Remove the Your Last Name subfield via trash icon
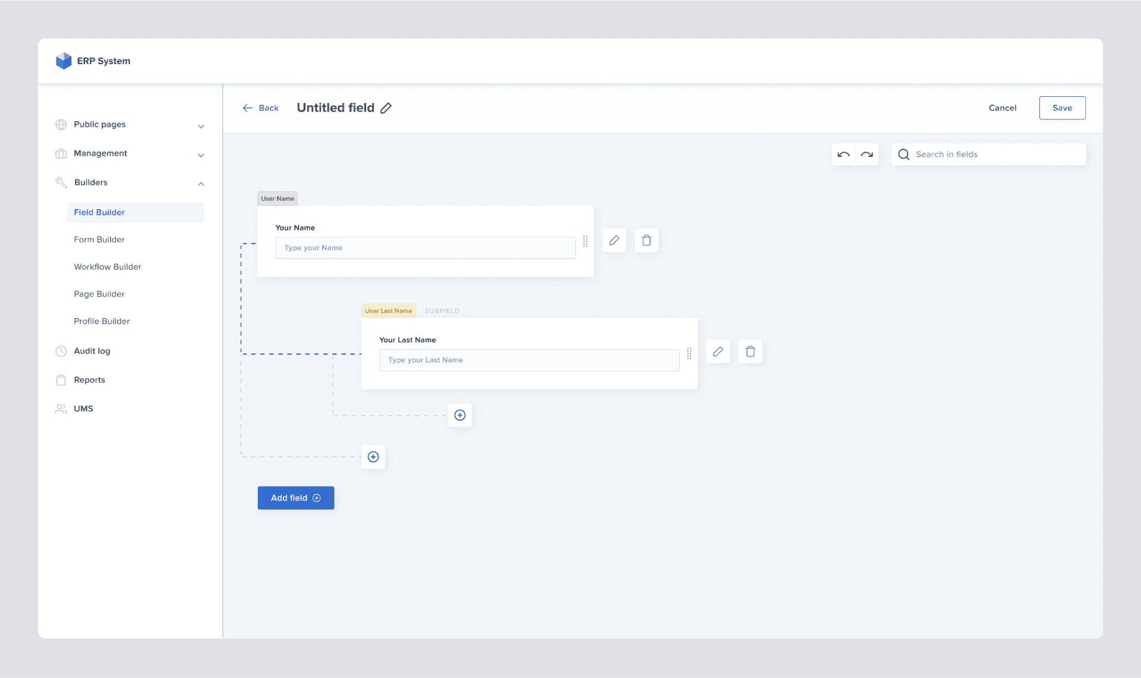Viewport: 1141px width, 678px height. click(x=750, y=351)
